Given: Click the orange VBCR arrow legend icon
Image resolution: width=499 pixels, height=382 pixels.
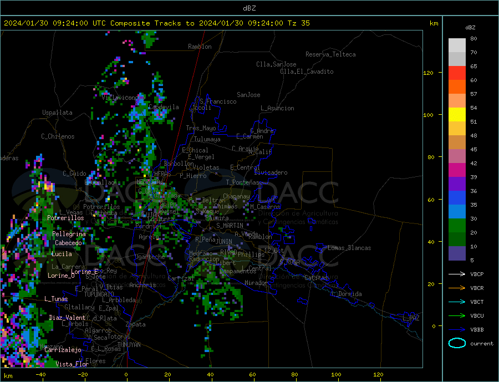Looking at the screenshot, I should pos(457,288).
